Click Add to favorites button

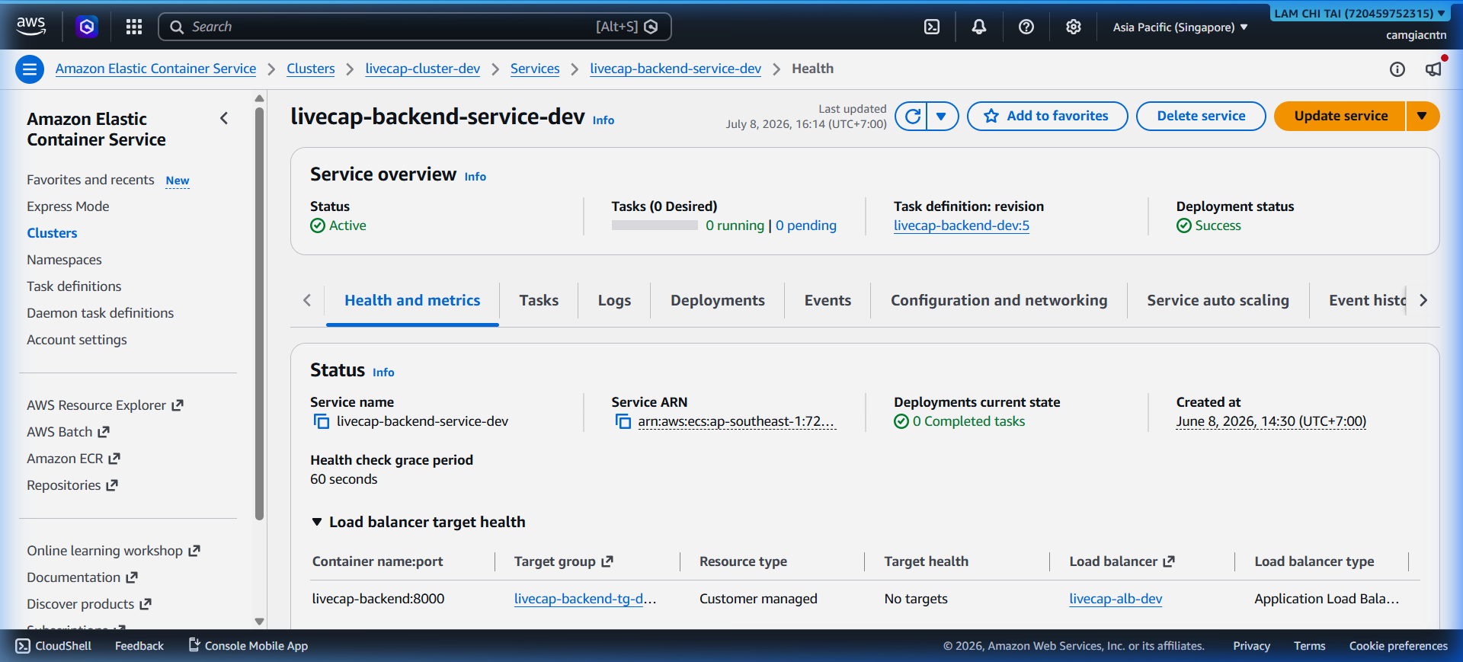coord(1047,116)
